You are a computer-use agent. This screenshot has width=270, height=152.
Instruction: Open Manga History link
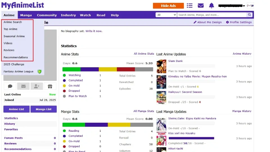tap(242, 111)
